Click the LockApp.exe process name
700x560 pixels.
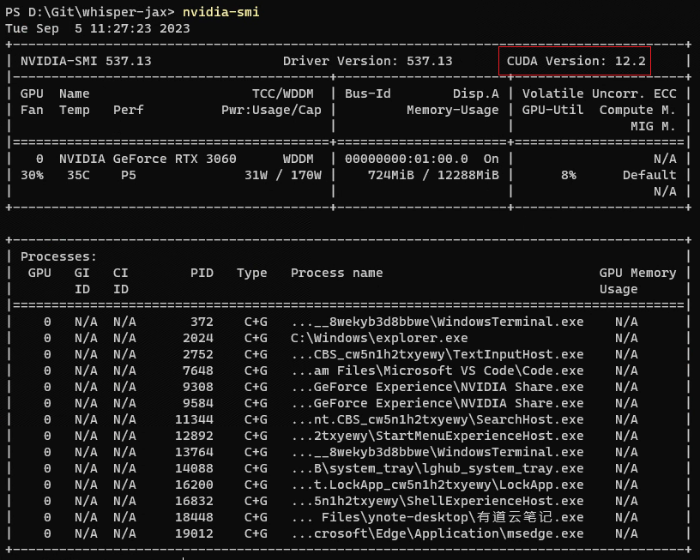(437, 485)
